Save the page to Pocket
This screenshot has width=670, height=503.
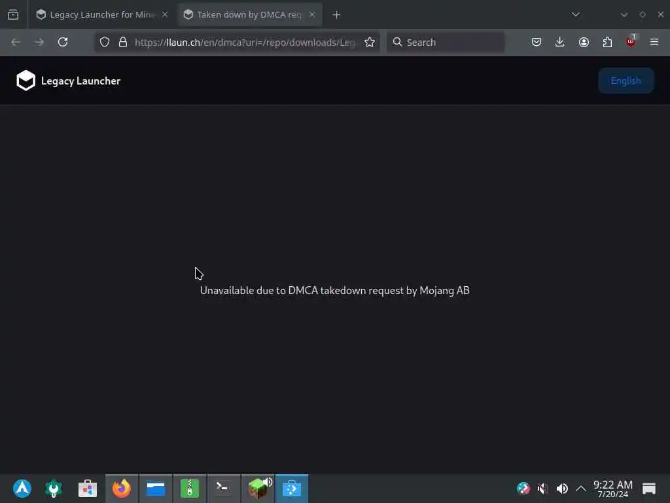(x=537, y=42)
